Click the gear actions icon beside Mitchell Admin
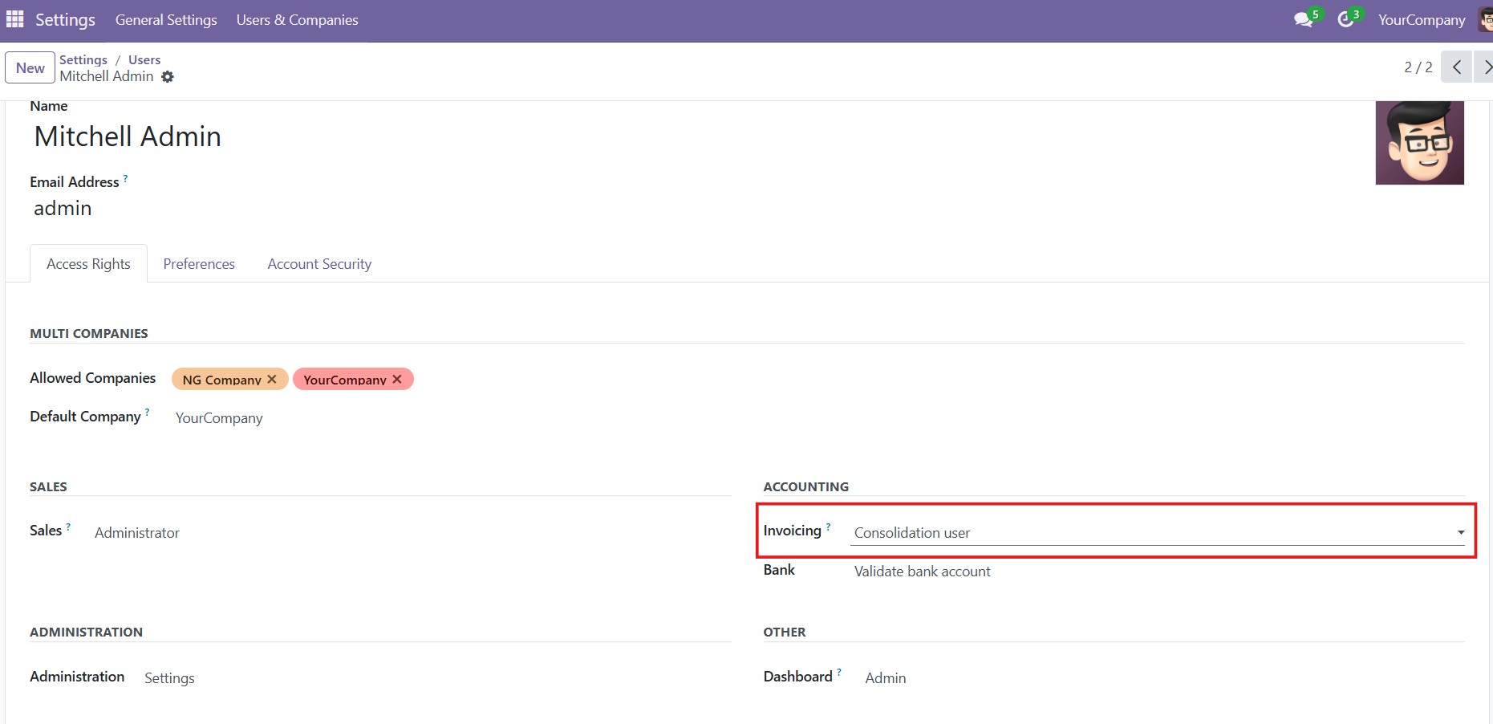Image resolution: width=1493 pixels, height=724 pixels. pyautogui.click(x=168, y=77)
